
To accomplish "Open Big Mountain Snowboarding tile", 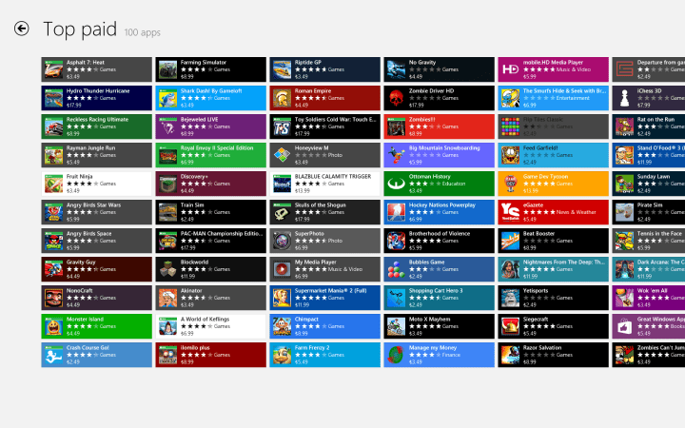I will (x=439, y=155).
